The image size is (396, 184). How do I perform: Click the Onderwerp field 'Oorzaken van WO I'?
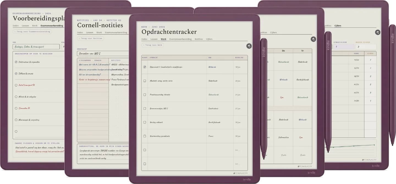(103, 53)
